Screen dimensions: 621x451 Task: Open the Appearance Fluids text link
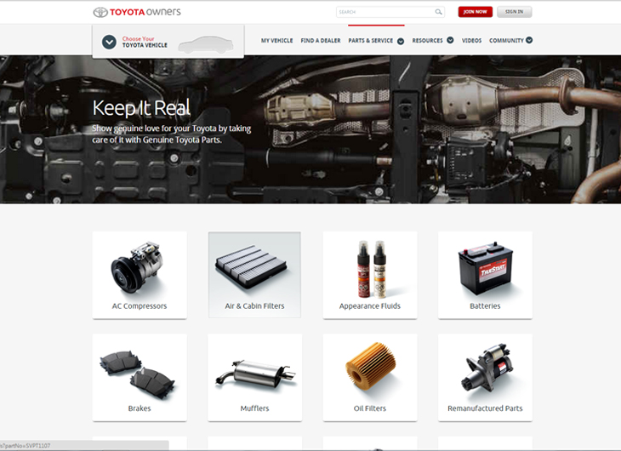(x=370, y=306)
